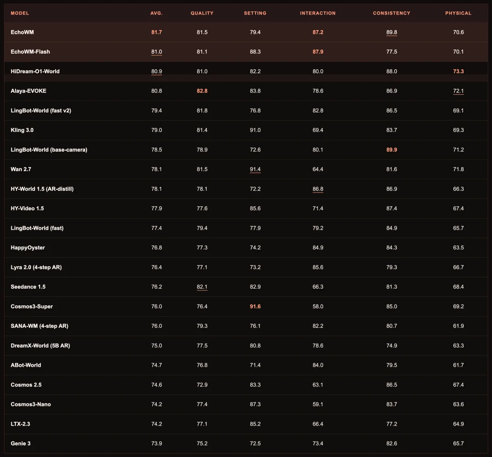Screen dimensions: 492x457
Task: Click EchoWM-Flash interaction score 87.9
Action: click(318, 52)
